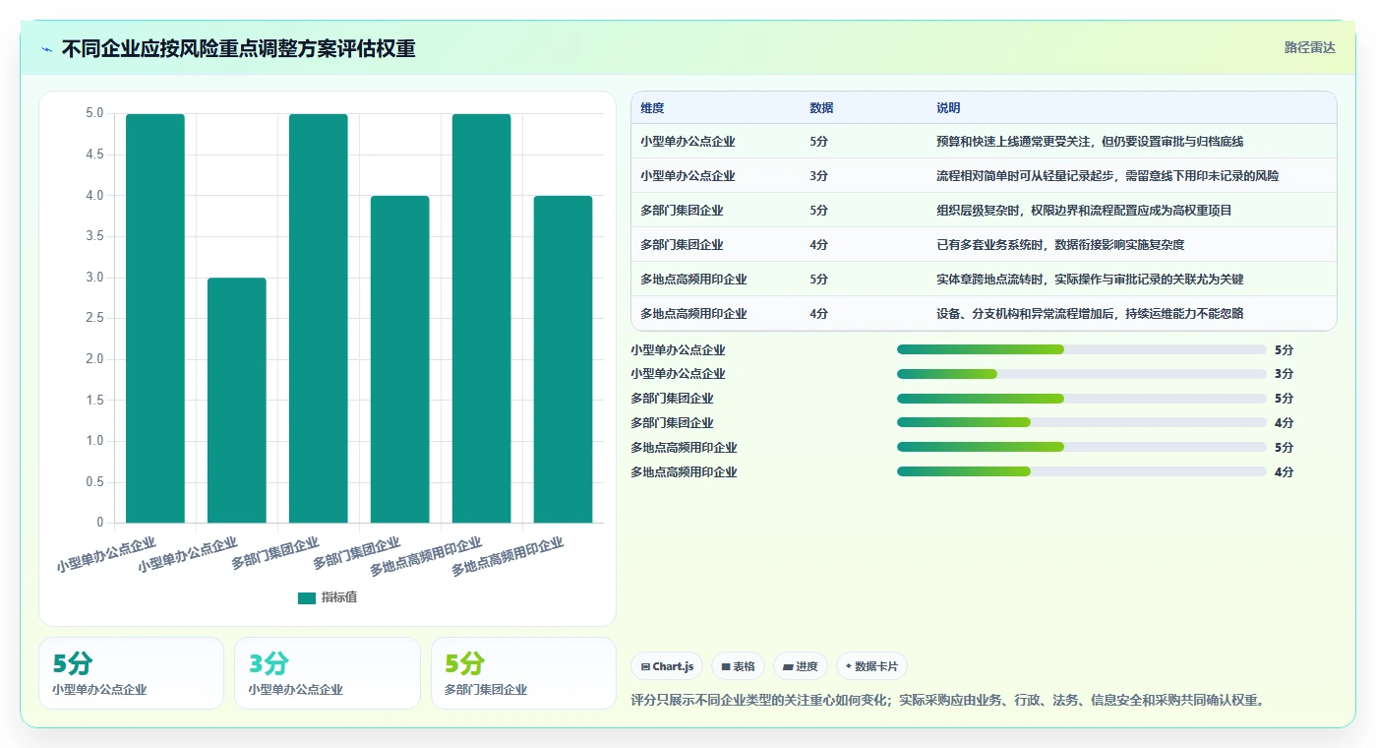Select the 表格 tag chip
Viewport: 1376px width, 748px height.
pos(738,666)
